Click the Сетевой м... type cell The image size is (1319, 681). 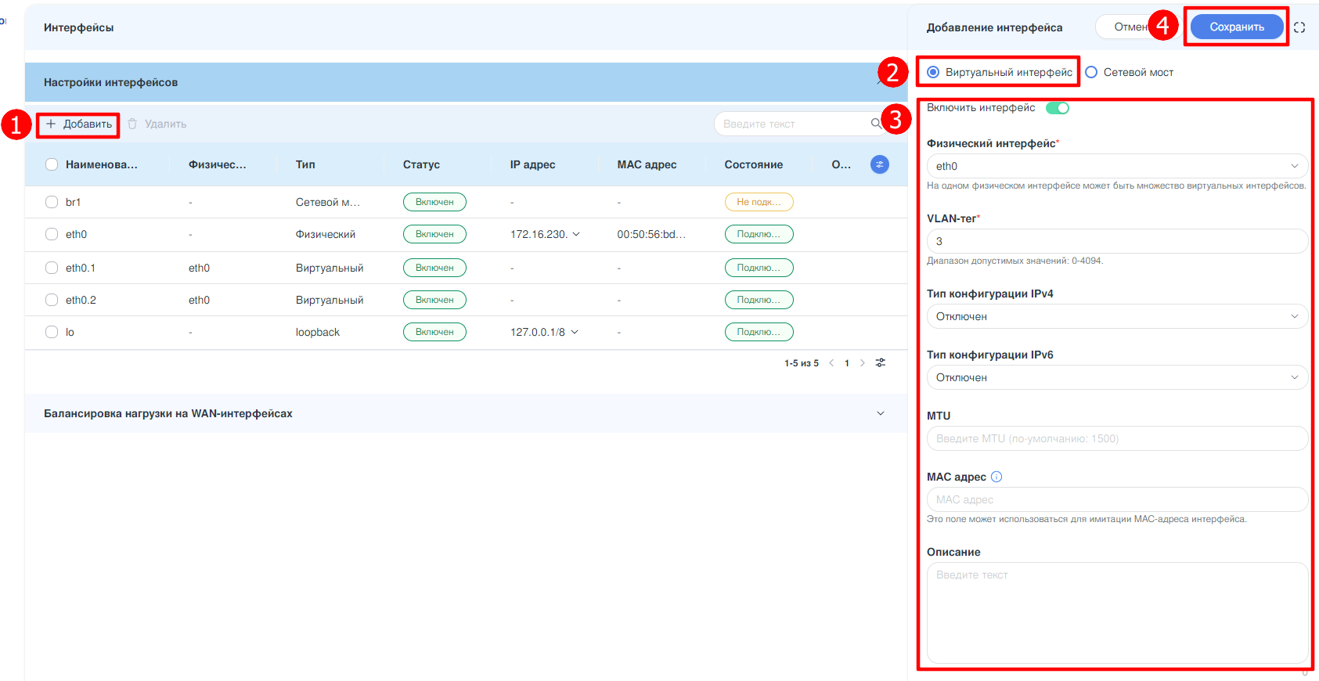328,202
